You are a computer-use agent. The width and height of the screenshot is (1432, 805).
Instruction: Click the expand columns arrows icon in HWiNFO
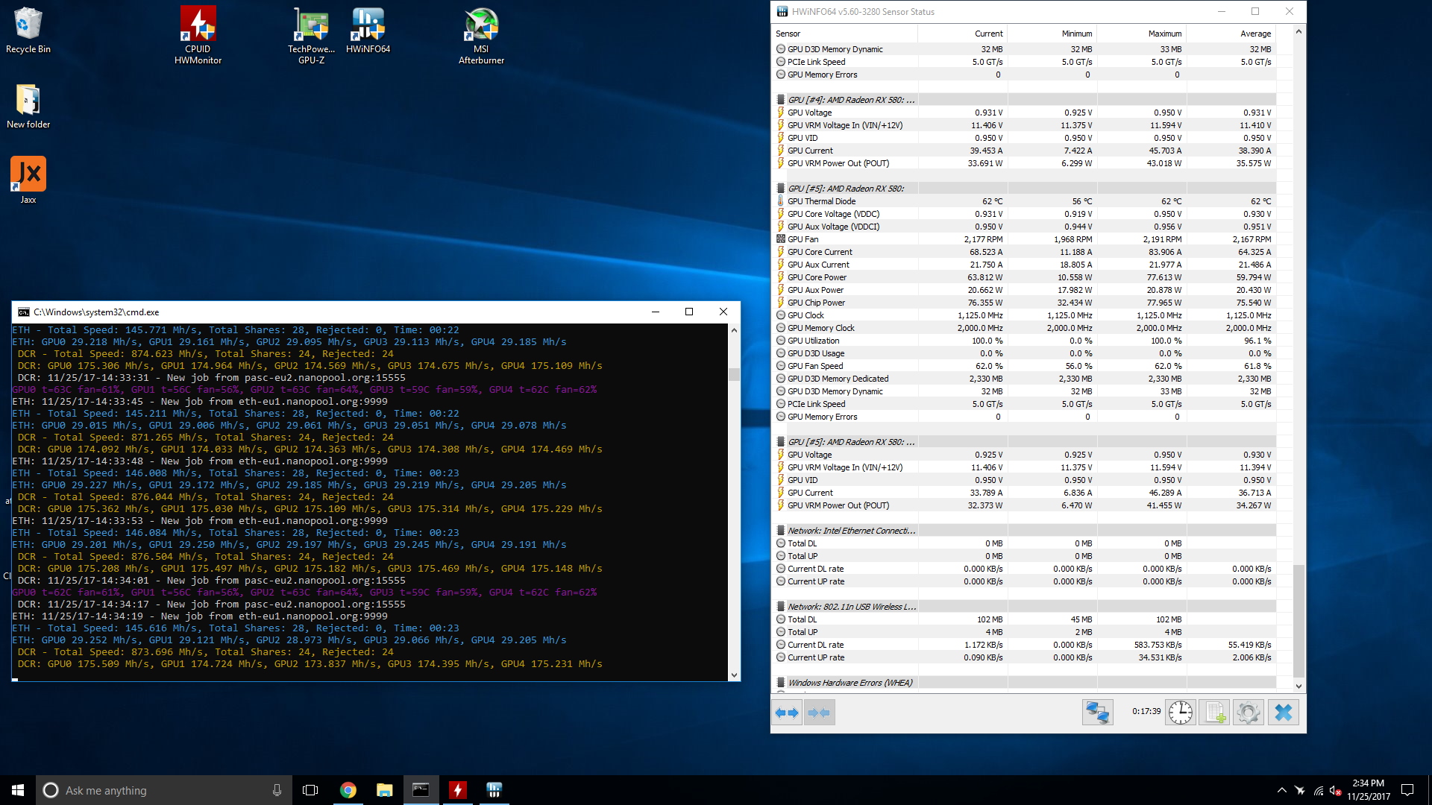[787, 713]
